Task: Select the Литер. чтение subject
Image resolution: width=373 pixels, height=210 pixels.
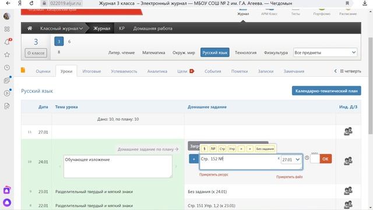Action: click(122, 52)
